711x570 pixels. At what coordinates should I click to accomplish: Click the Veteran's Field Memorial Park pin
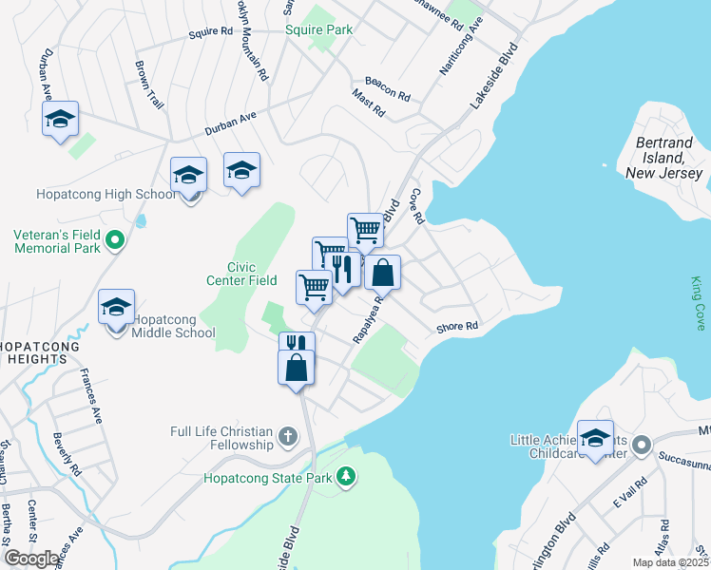pos(115,240)
